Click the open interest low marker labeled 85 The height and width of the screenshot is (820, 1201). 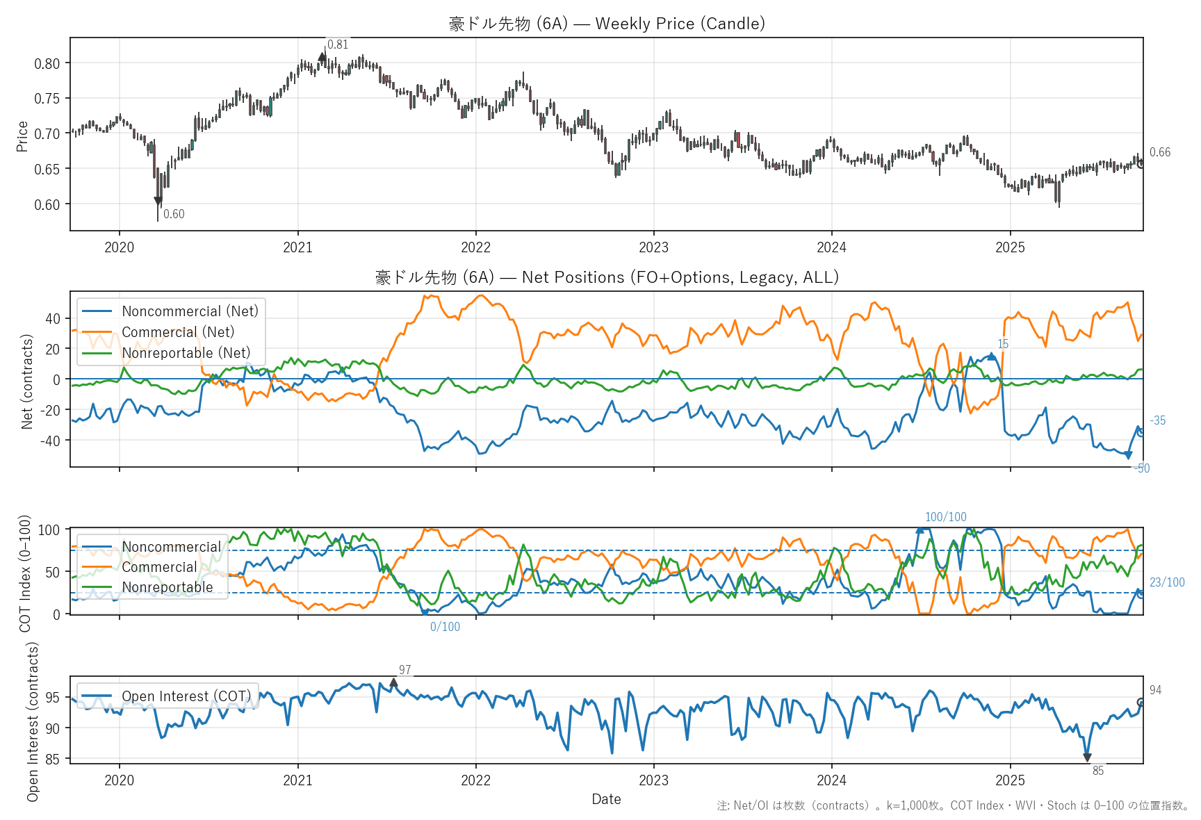pyautogui.click(x=1087, y=757)
